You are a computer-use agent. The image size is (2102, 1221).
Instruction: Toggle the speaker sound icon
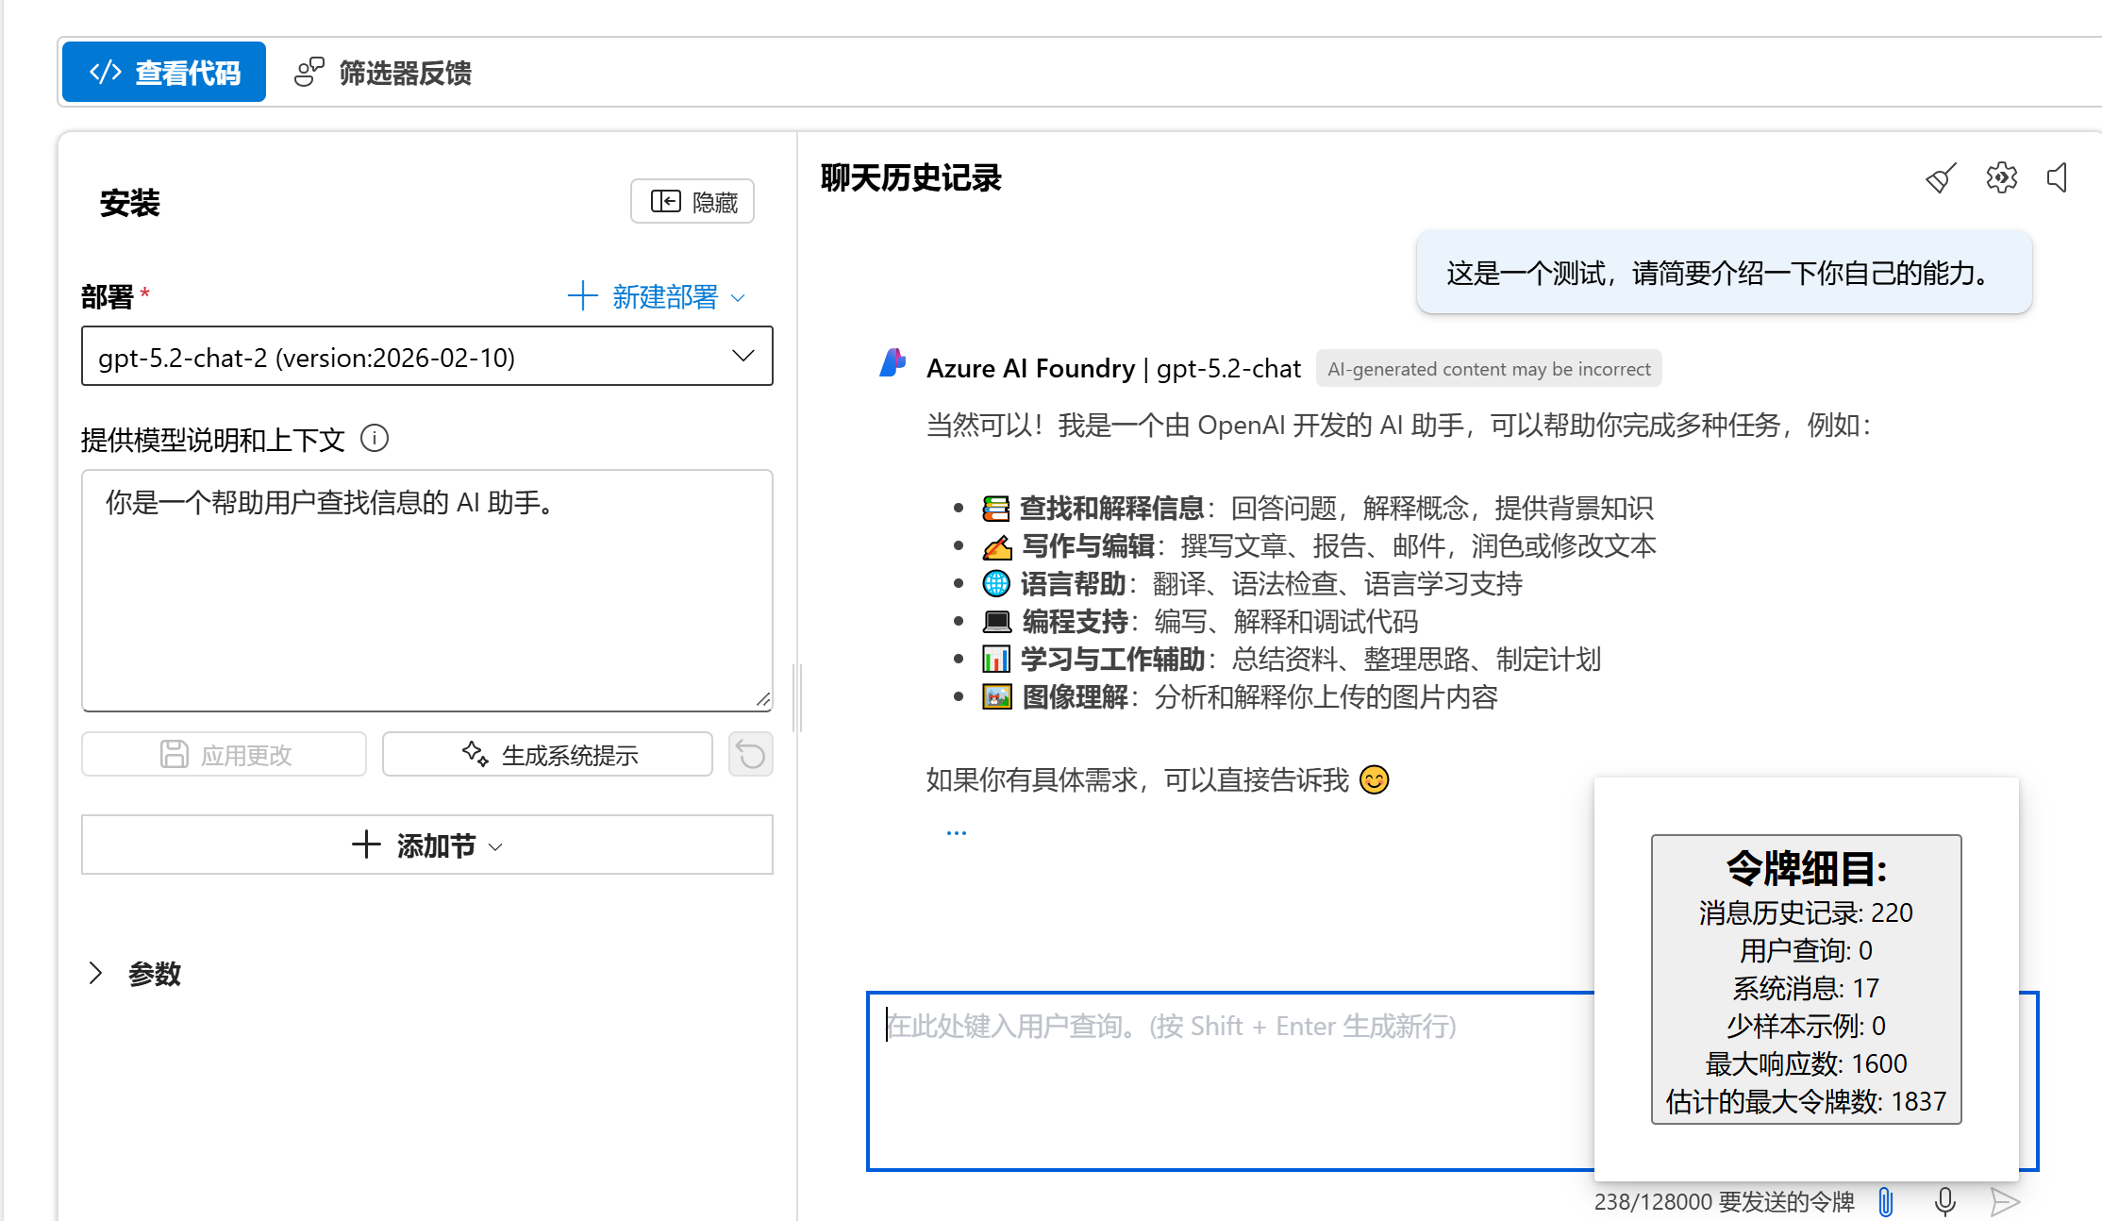2058,177
